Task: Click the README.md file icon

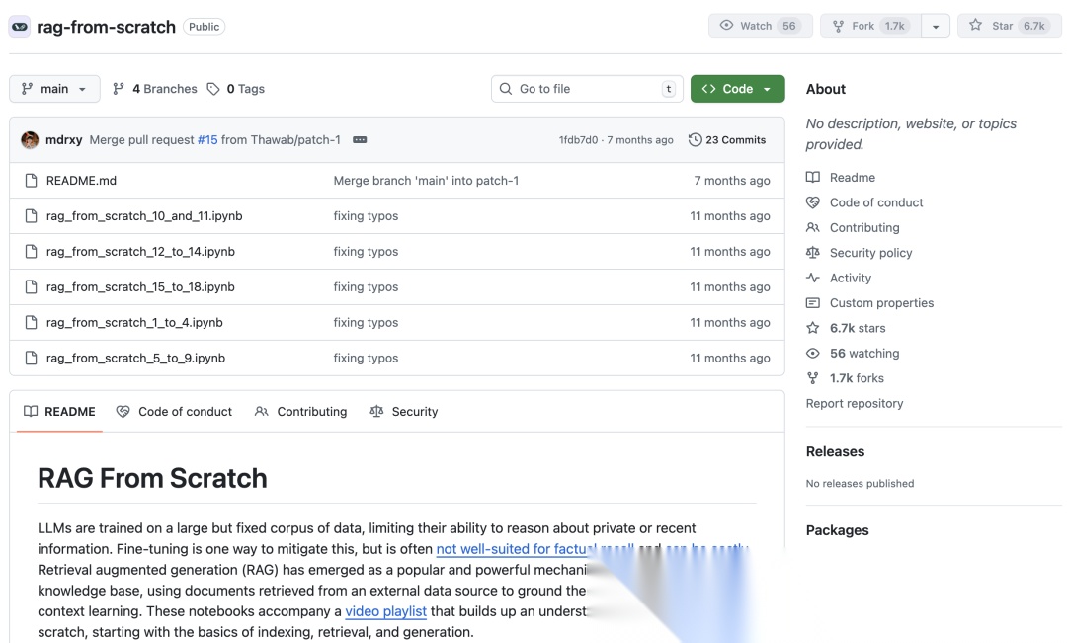Action: (x=31, y=181)
